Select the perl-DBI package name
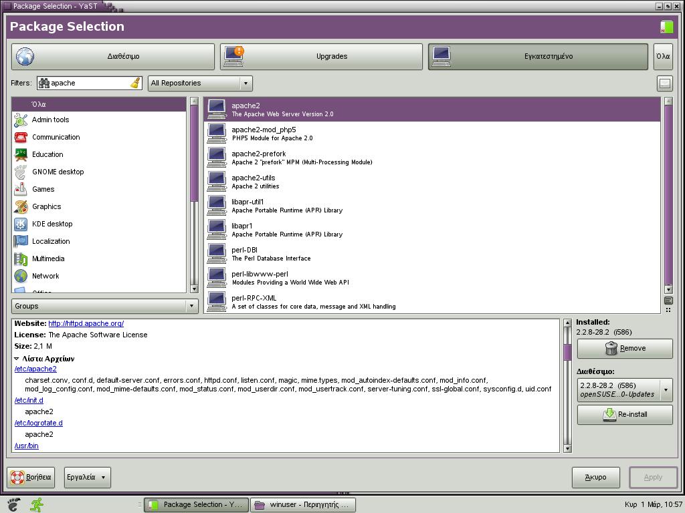The image size is (685, 513). click(x=244, y=250)
